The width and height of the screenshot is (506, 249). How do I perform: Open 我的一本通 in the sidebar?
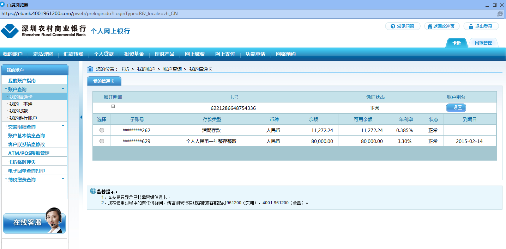pos(21,104)
